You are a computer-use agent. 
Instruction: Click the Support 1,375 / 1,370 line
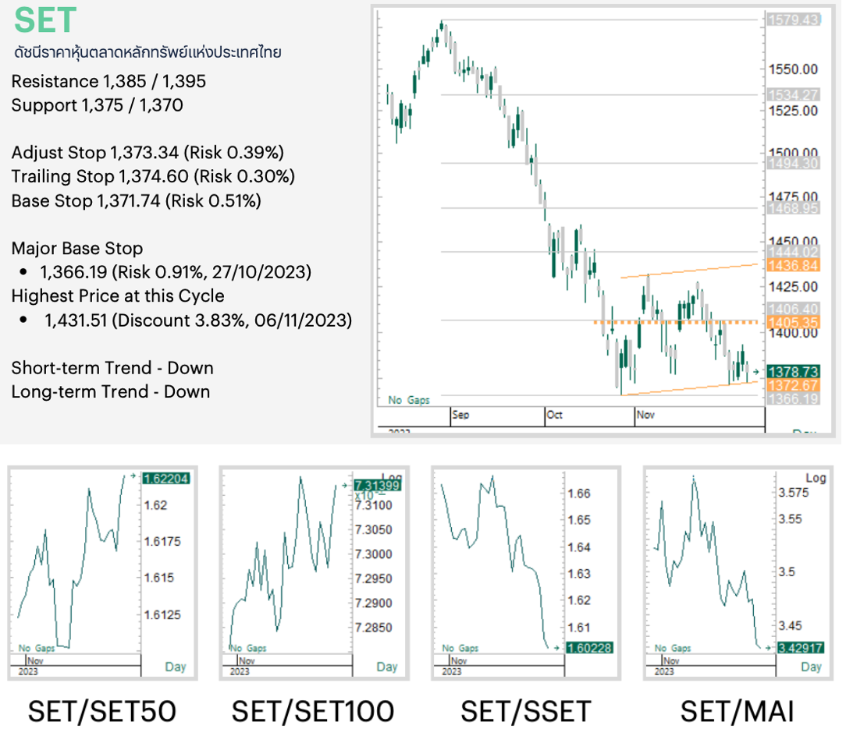pos(97,105)
